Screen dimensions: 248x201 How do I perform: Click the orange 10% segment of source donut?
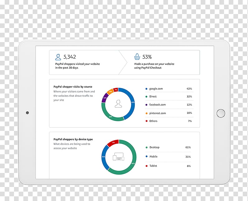coord(110,92)
